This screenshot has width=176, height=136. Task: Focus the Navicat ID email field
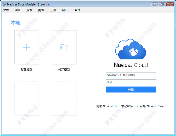pyautogui.click(x=131, y=75)
